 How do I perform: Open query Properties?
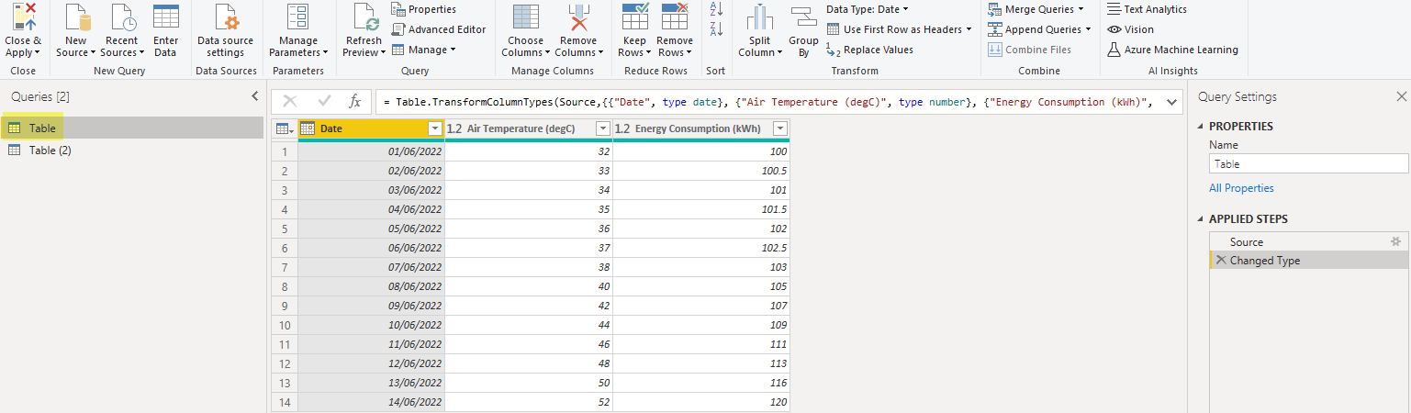pyautogui.click(x=424, y=9)
